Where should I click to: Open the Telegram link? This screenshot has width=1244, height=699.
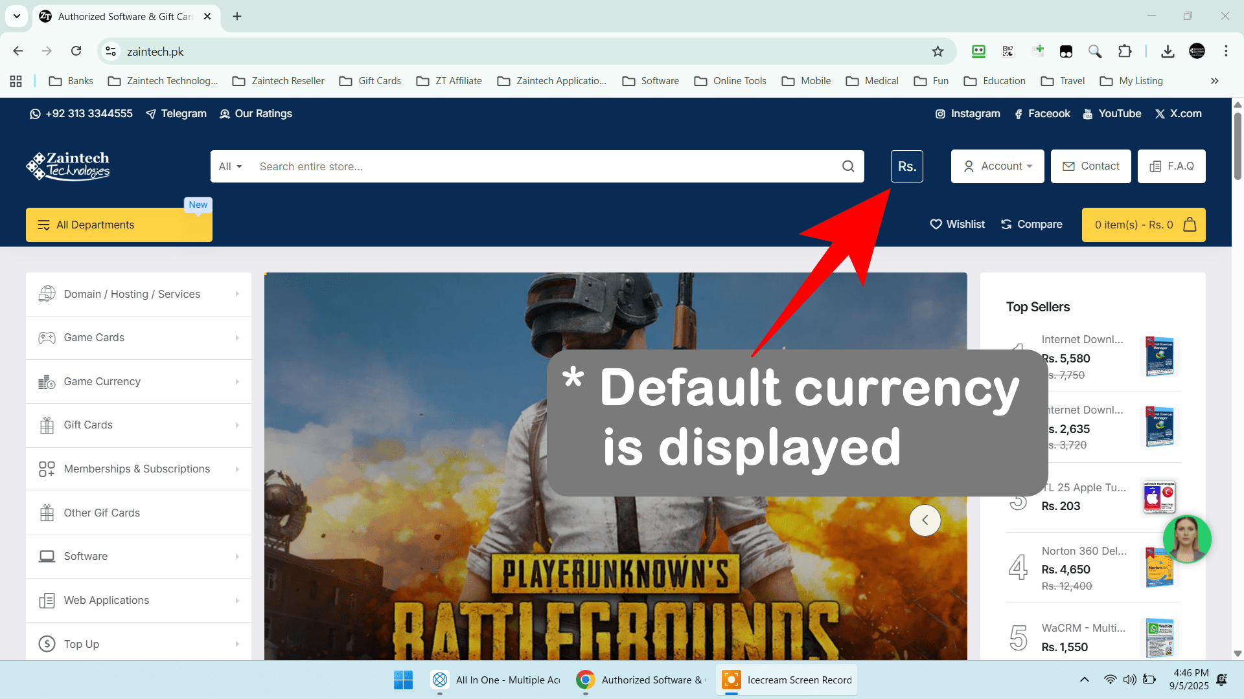176,114
